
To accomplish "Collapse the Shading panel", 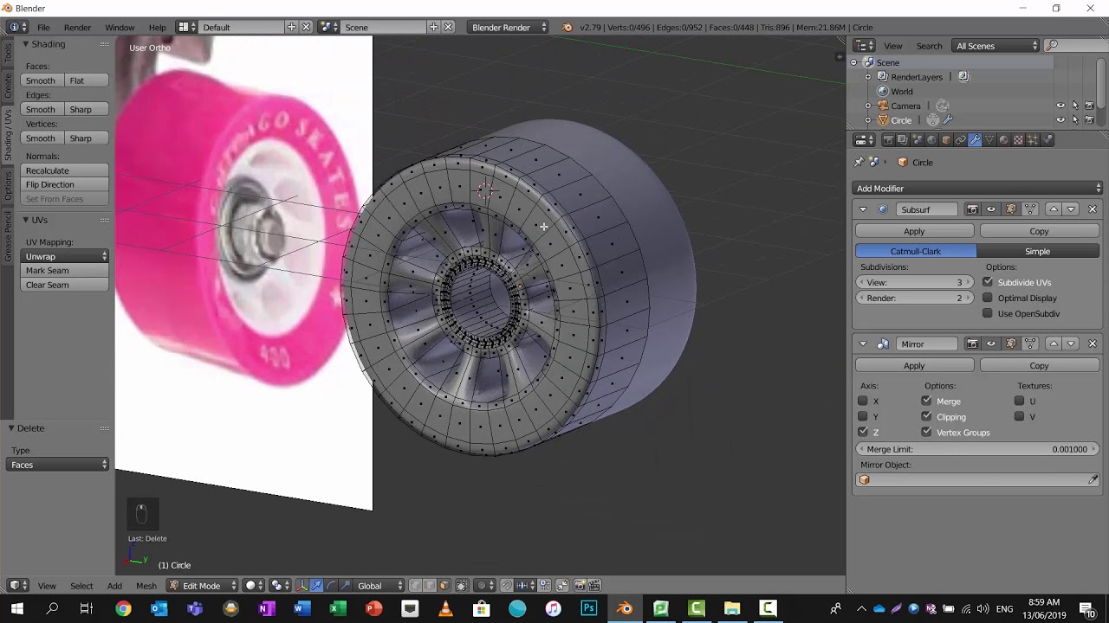I will coord(26,44).
